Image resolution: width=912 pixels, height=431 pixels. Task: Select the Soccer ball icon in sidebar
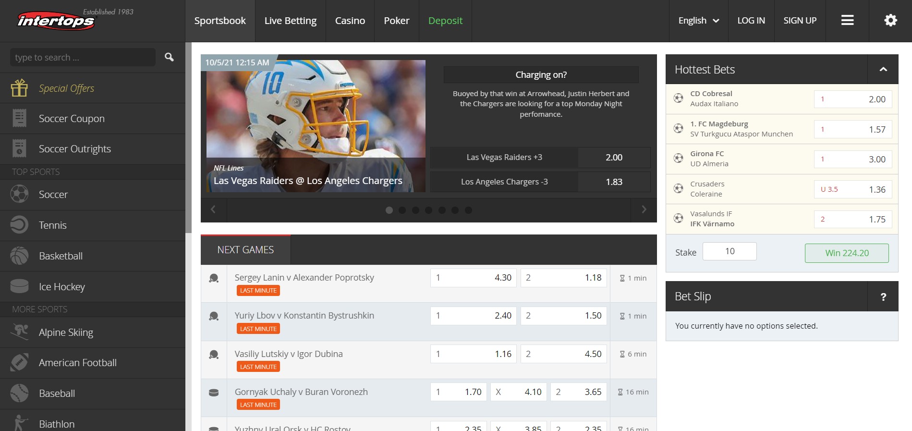point(19,194)
